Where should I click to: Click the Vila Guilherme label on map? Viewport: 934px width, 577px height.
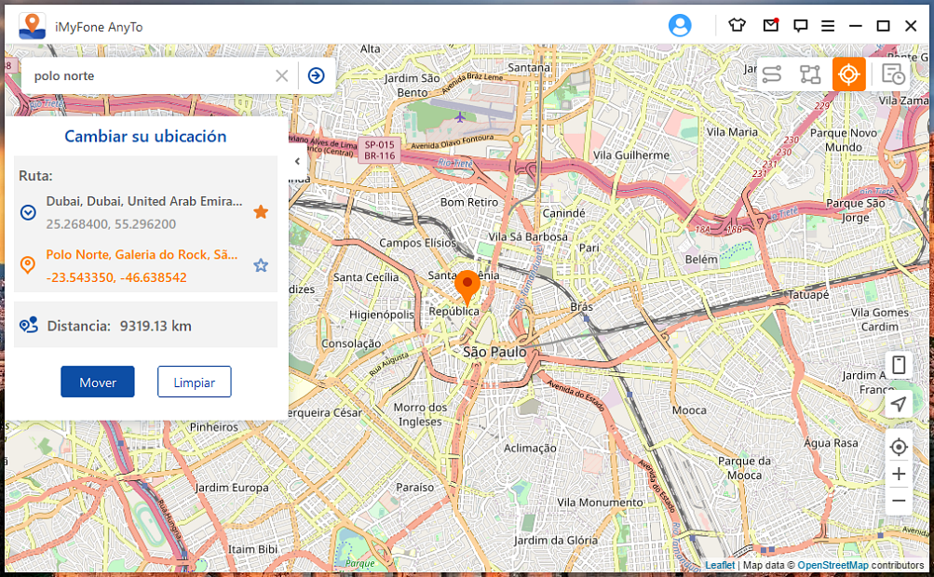631,155
